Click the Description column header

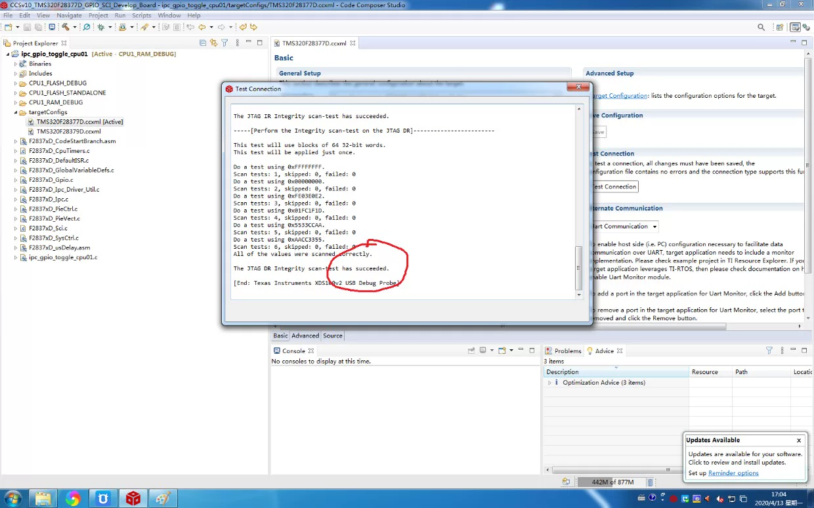[x=616, y=371]
